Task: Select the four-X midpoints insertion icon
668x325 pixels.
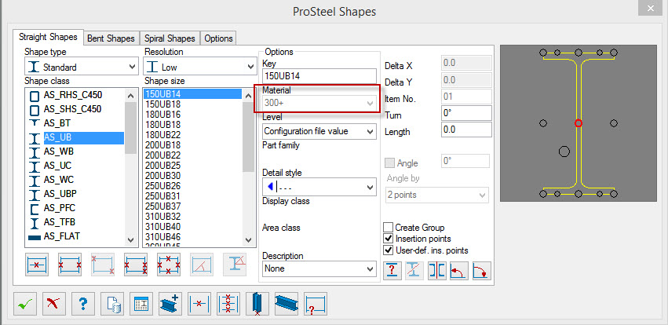Action: pos(169,265)
